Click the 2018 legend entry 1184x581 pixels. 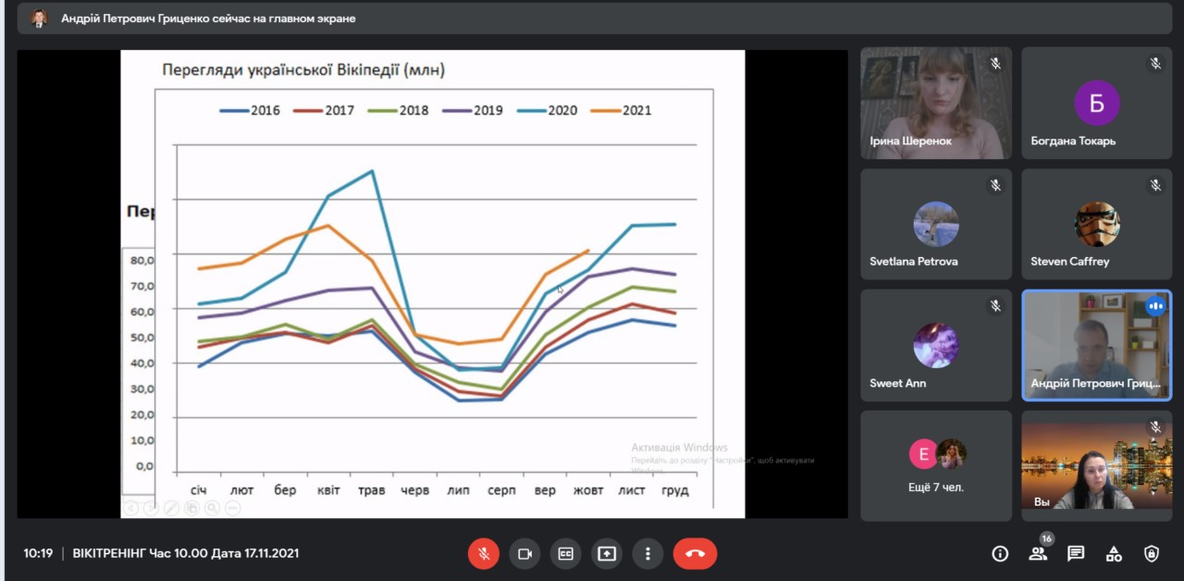click(399, 110)
